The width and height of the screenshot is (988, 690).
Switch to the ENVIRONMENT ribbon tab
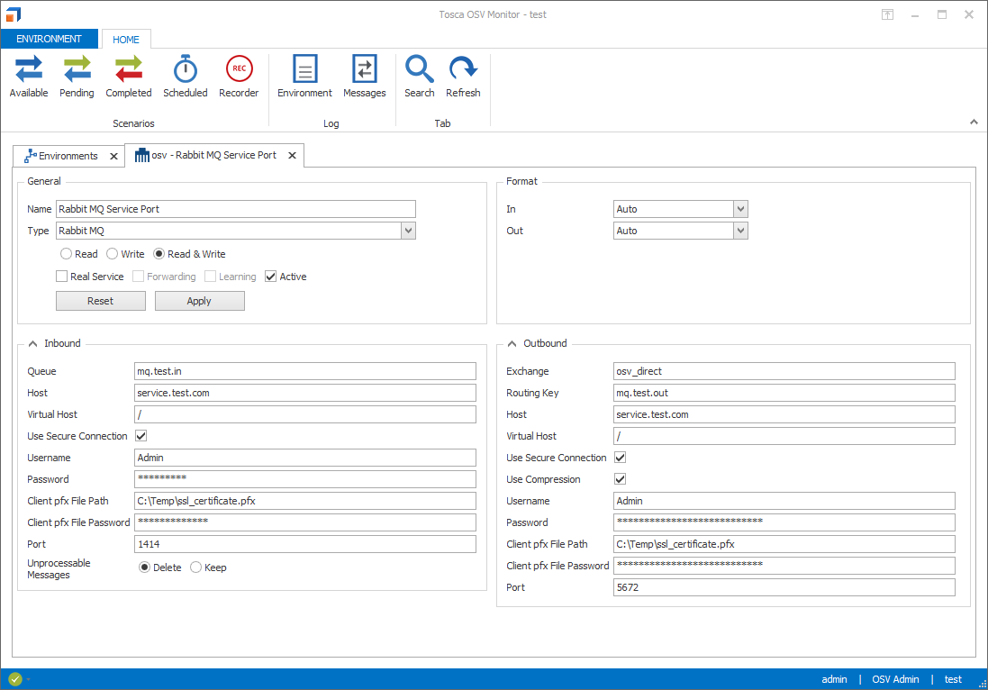[x=49, y=39]
